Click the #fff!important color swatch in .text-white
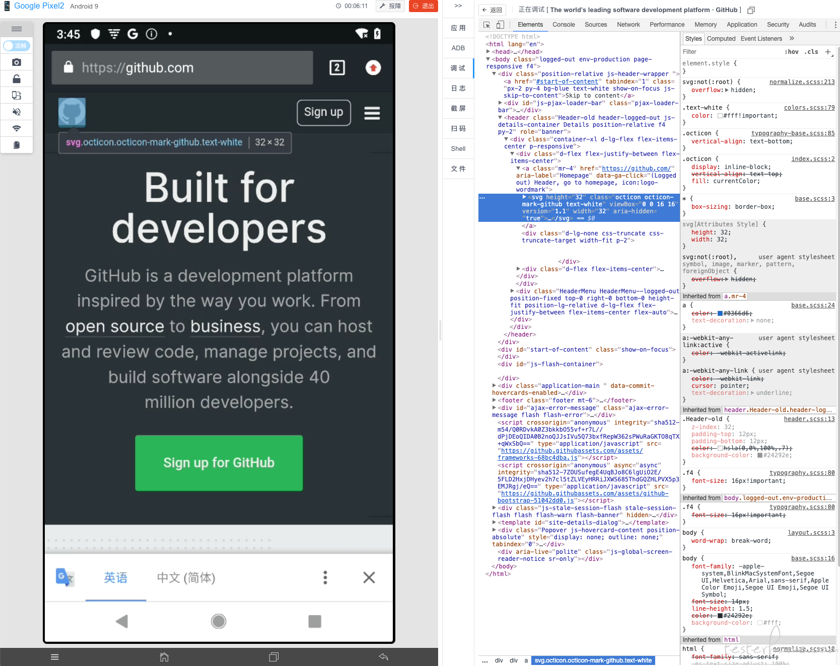Image resolution: width=840 pixels, height=666 pixels. pyautogui.click(x=720, y=116)
